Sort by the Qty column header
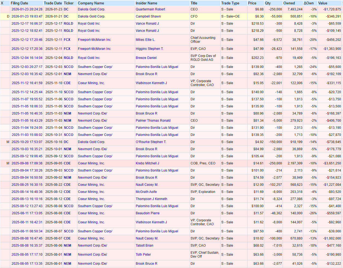The image size is (343, 268). pyautogui.click(x=268, y=3)
